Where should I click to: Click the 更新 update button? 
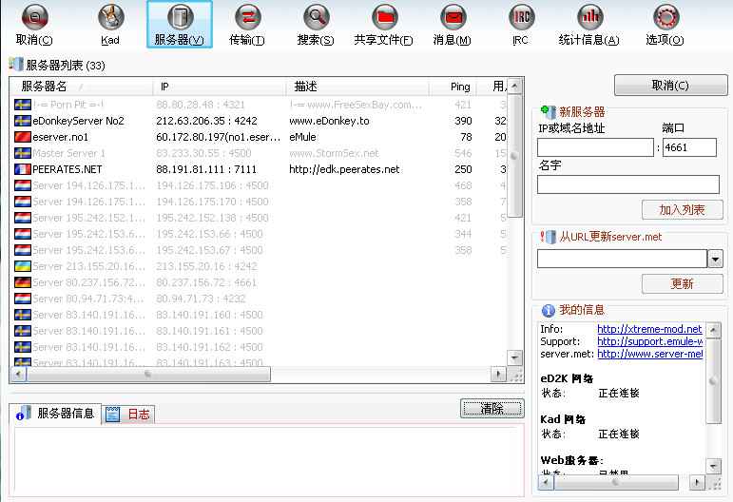[x=682, y=283]
